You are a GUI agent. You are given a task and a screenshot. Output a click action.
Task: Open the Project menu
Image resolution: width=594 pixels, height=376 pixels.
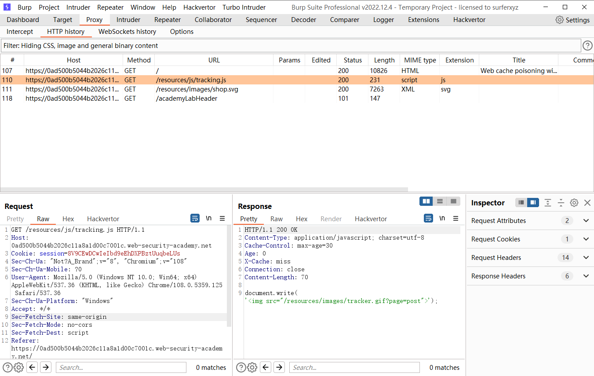click(x=49, y=7)
